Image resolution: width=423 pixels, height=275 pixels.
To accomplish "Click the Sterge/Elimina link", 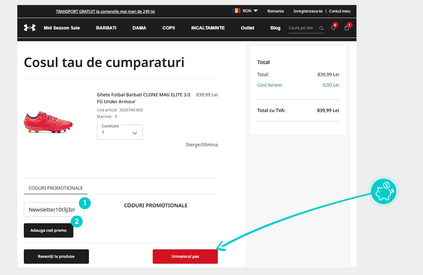I will pyautogui.click(x=202, y=145).
